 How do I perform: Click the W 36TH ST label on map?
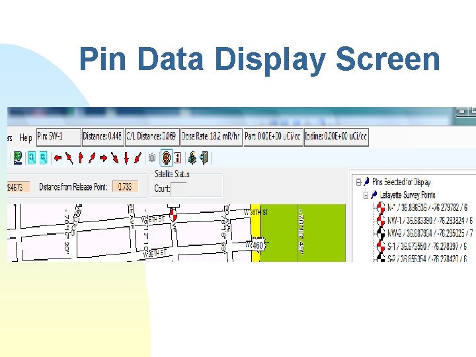point(256,212)
